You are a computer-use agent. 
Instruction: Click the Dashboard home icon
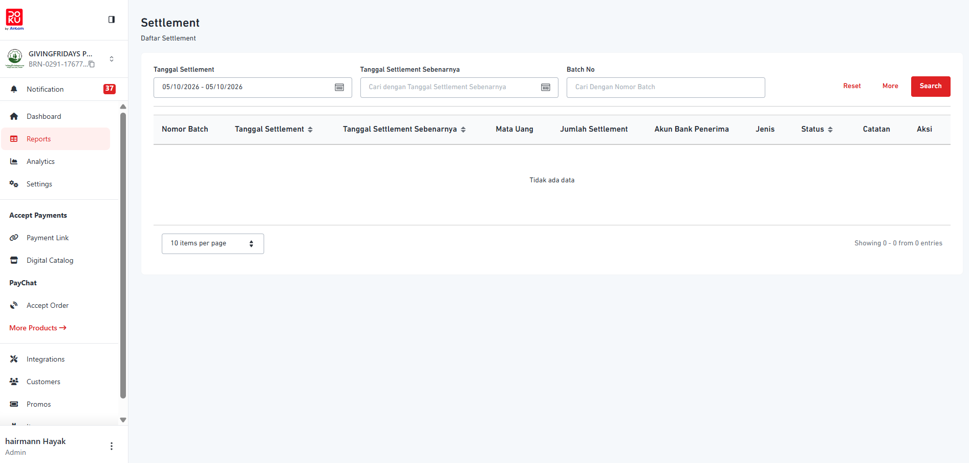coord(14,116)
